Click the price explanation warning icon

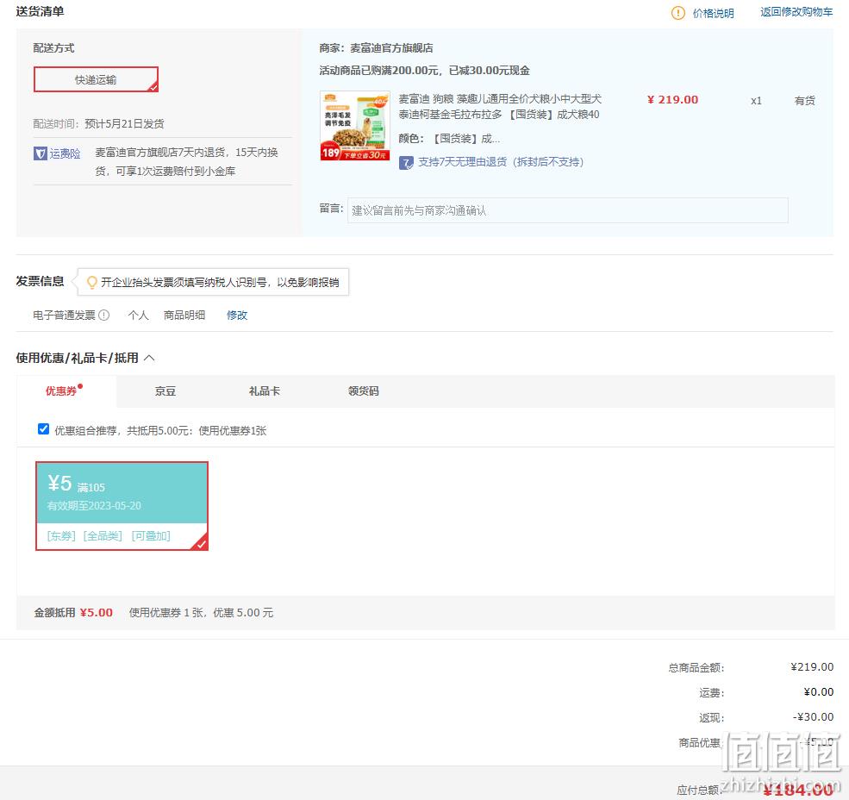point(677,13)
